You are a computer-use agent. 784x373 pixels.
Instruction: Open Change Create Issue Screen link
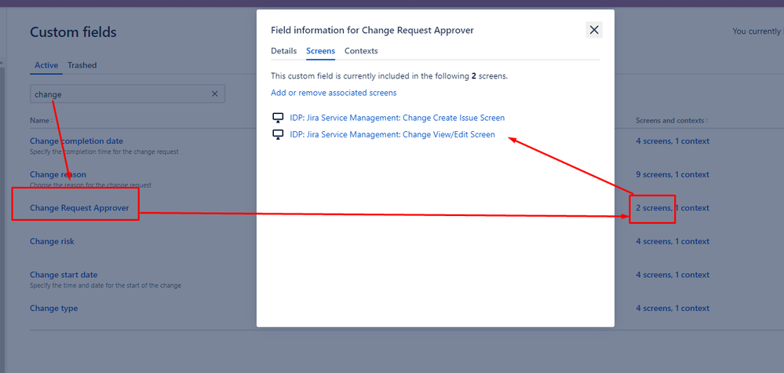[x=397, y=118]
